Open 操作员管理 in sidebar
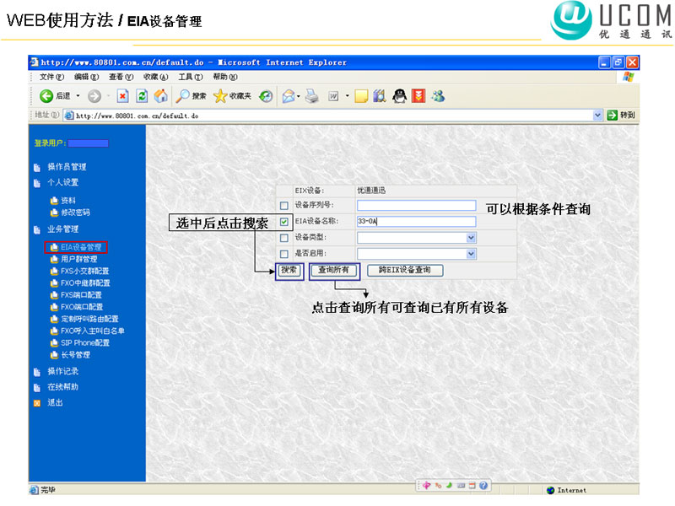 pyautogui.click(x=67, y=167)
